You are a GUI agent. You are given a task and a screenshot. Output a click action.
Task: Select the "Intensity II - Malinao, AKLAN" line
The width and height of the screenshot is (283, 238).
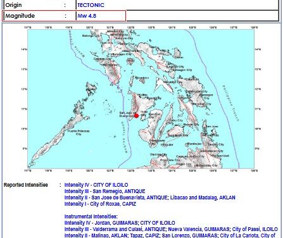click(170, 235)
